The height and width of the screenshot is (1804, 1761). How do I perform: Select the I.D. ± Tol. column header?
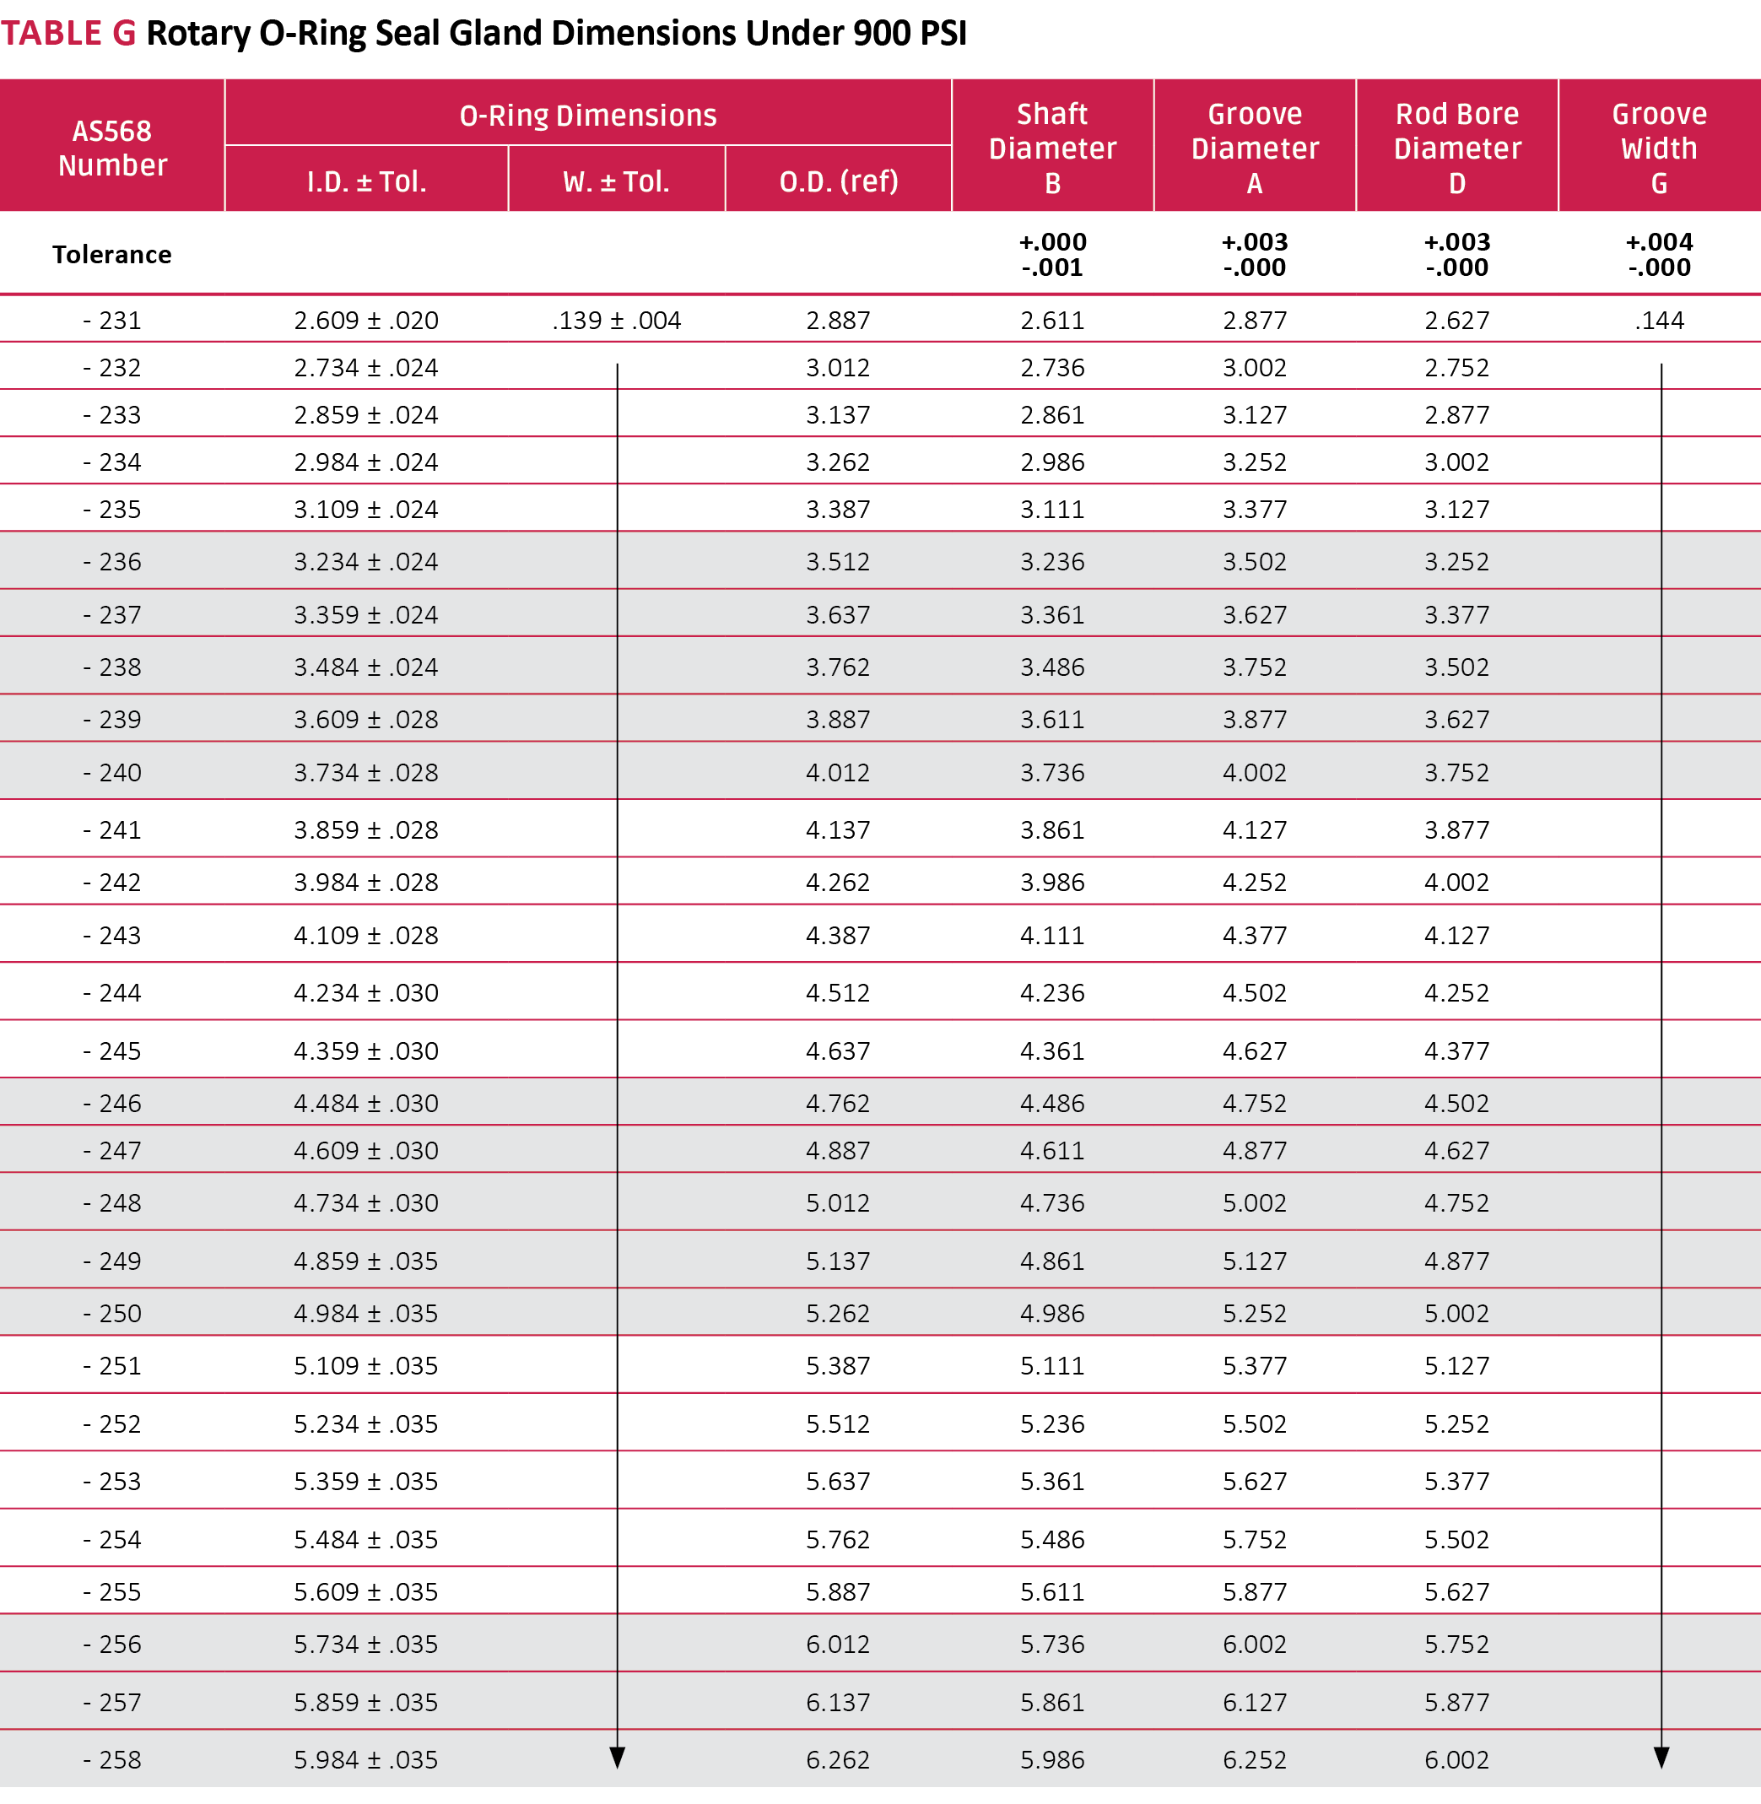[366, 181]
